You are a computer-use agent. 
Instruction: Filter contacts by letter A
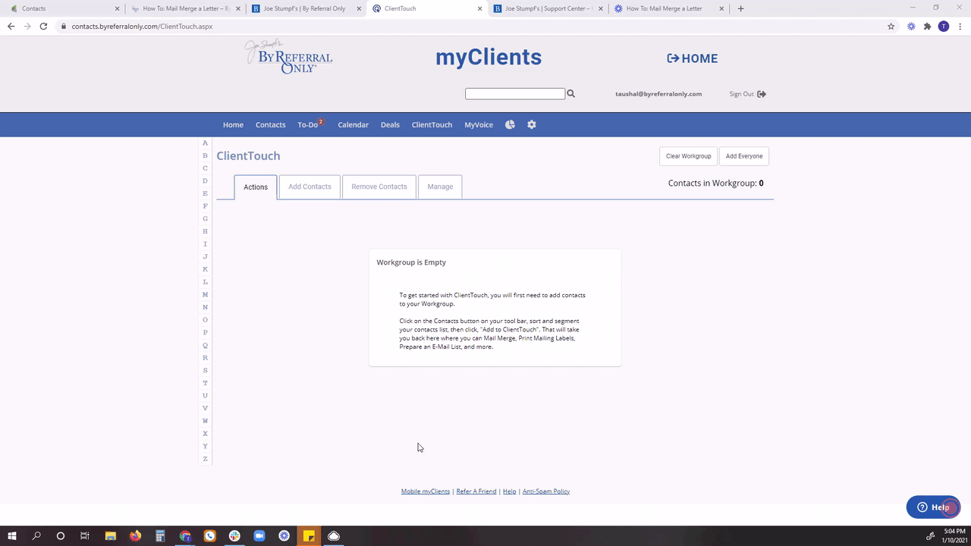pos(205,143)
